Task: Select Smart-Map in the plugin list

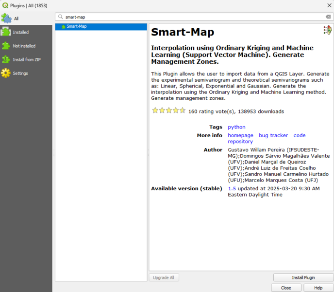Action: coord(77,26)
